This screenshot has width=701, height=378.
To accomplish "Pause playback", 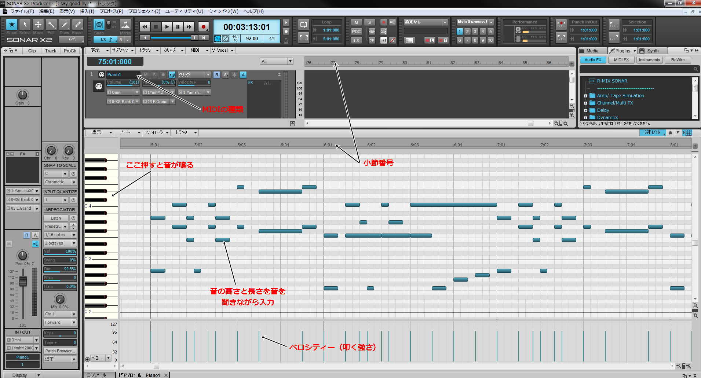I will (x=178, y=26).
